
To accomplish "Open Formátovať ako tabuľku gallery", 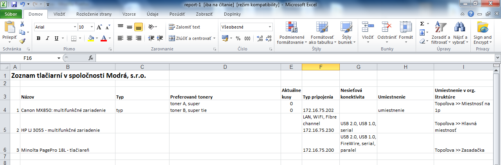I will [x=323, y=33].
